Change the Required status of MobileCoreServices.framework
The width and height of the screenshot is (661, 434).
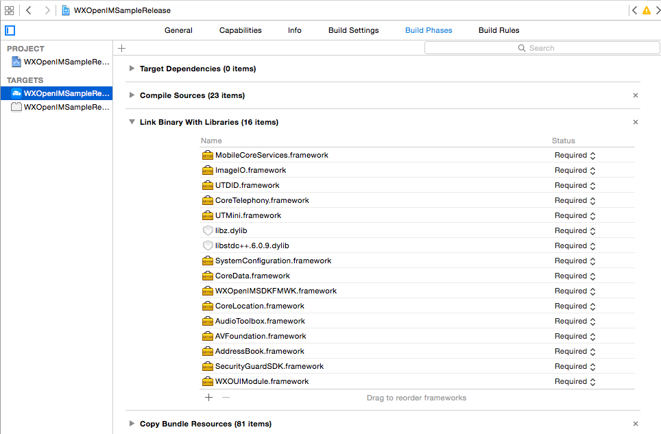[575, 155]
